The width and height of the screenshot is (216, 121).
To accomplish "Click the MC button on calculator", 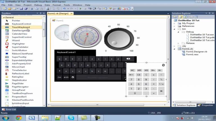I will click(132, 70).
